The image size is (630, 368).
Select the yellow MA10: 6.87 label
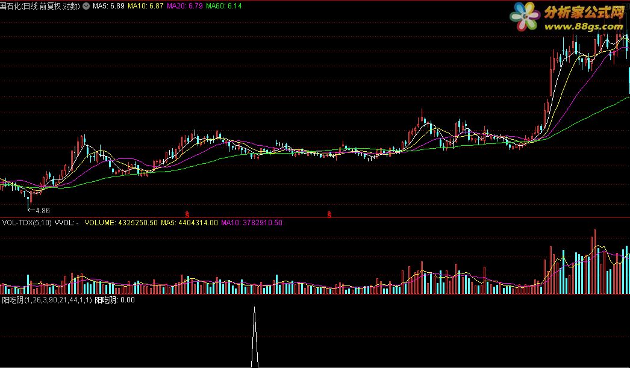[145, 6]
